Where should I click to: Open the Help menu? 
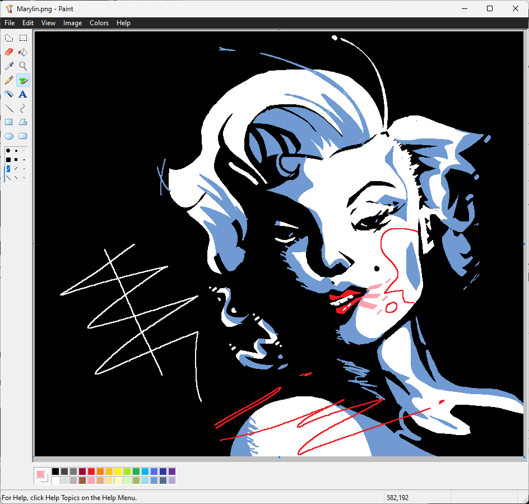(123, 23)
